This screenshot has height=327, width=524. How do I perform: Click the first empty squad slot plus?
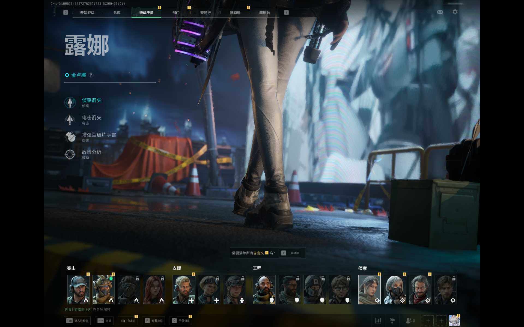coord(428,320)
